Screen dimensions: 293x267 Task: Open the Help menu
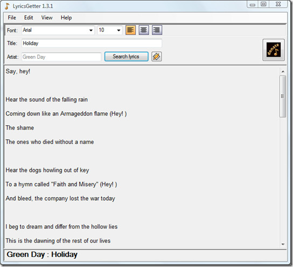(66, 18)
